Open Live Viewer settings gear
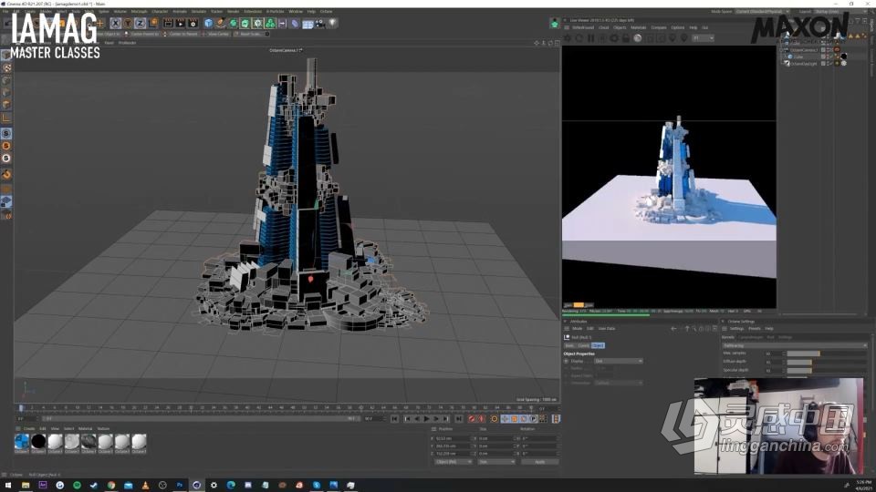 point(614,38)
